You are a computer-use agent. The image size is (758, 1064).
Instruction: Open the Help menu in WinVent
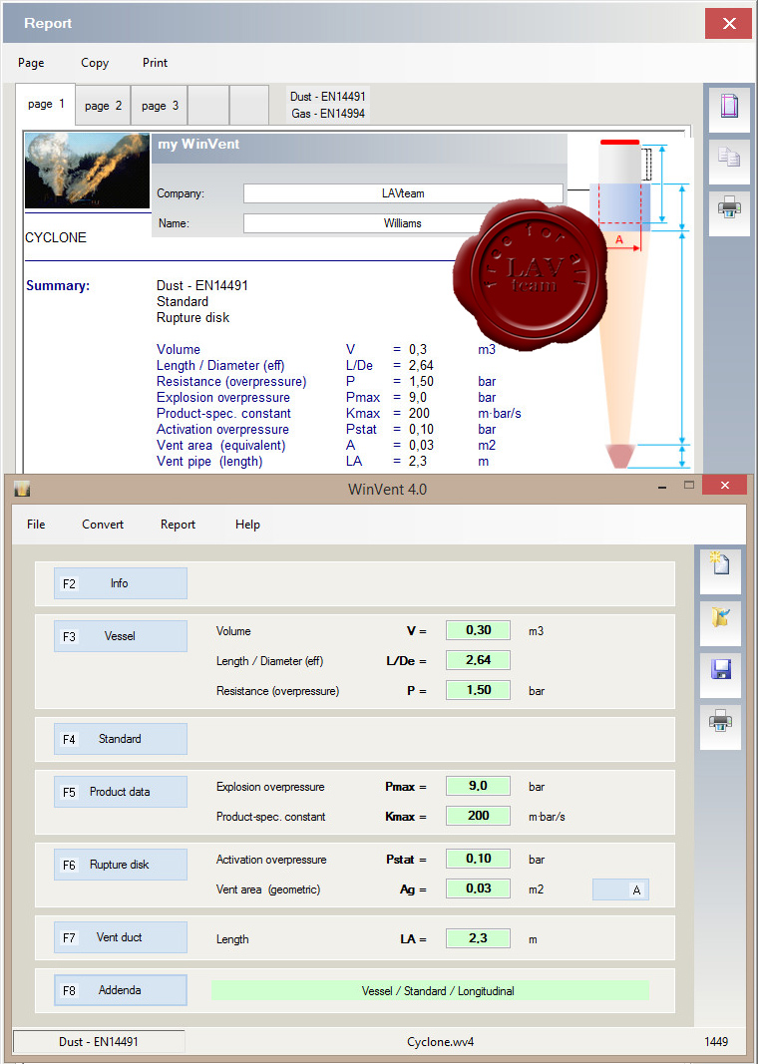point(247,524)
